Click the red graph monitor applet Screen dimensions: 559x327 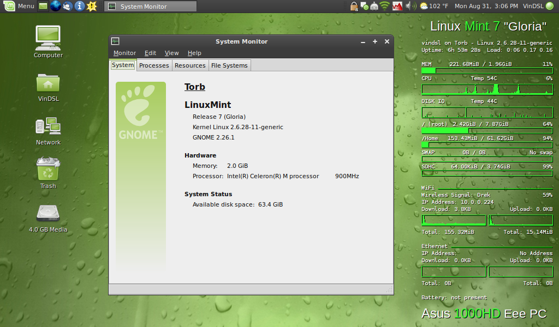click(397, 6)
